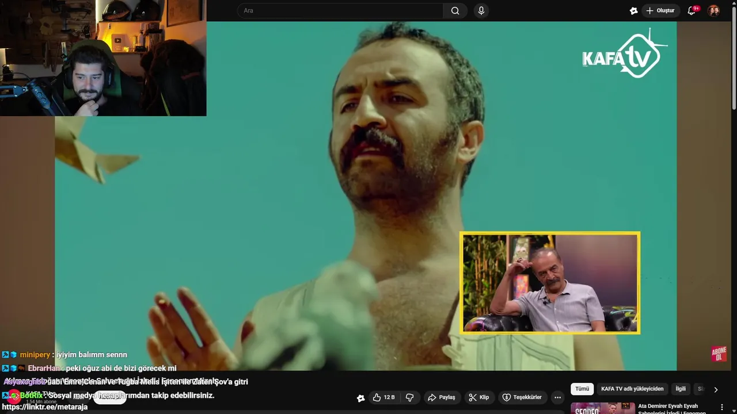Screen dimensions: 737x414
Task: Open the Oluştur create button
Action: coord(660,10)
